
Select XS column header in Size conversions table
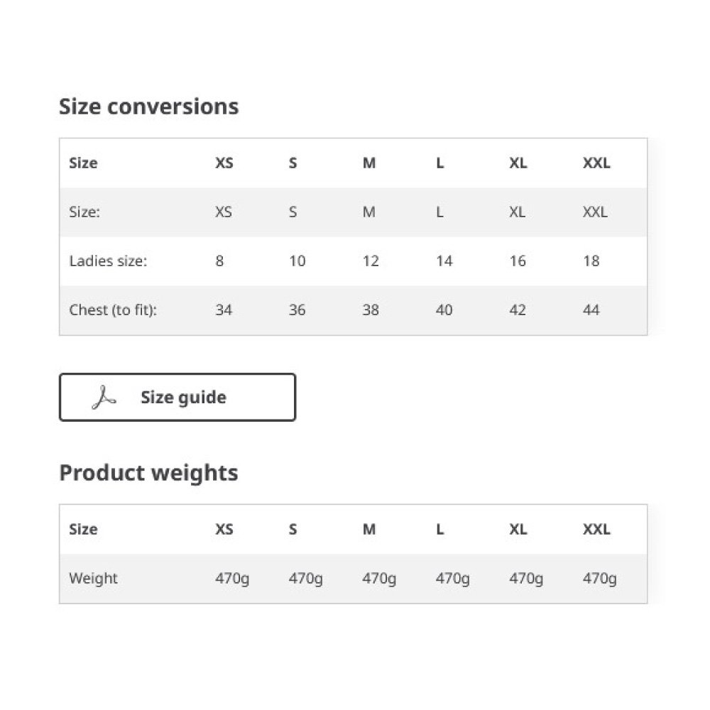(224, 163)
